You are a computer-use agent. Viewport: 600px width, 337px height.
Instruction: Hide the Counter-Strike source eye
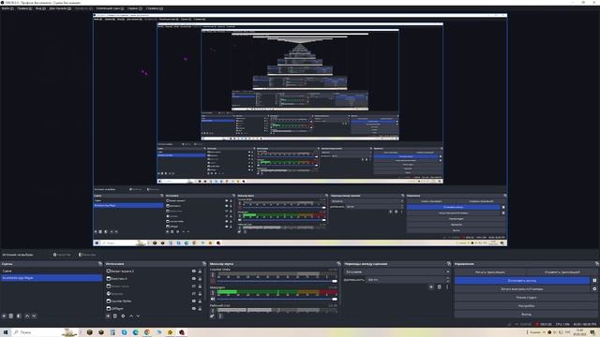[x=194, y=301]
